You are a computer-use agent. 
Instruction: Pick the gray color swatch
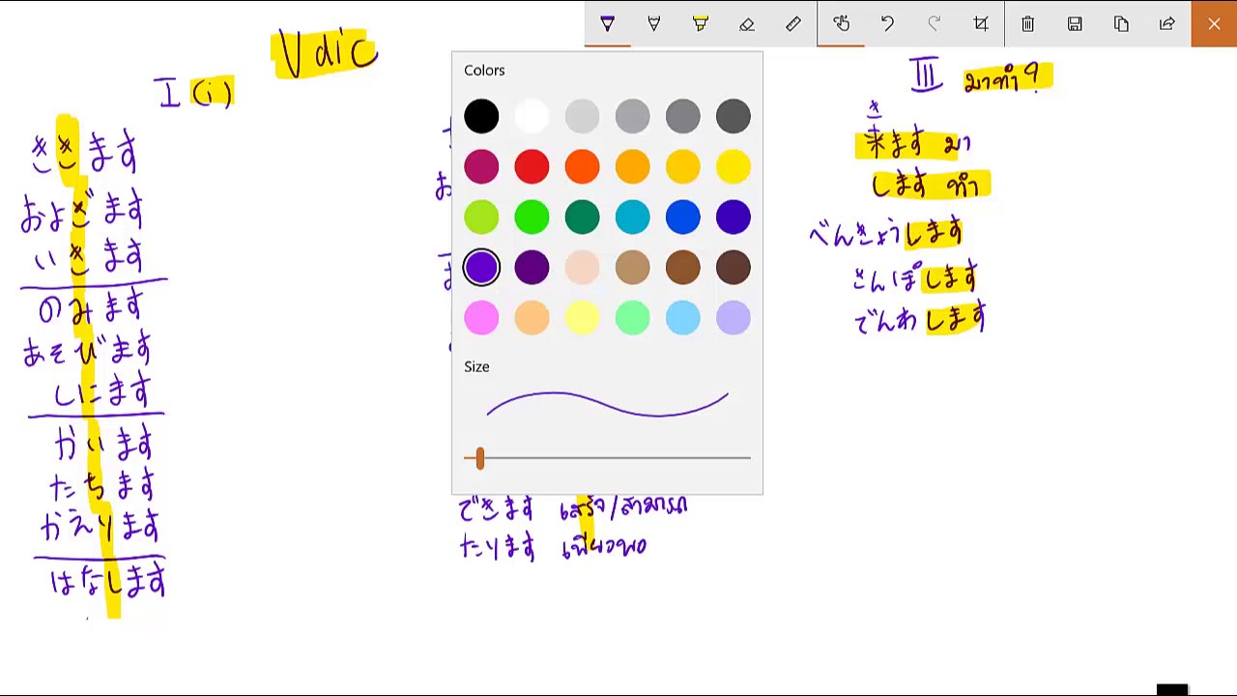pos(682,116)
